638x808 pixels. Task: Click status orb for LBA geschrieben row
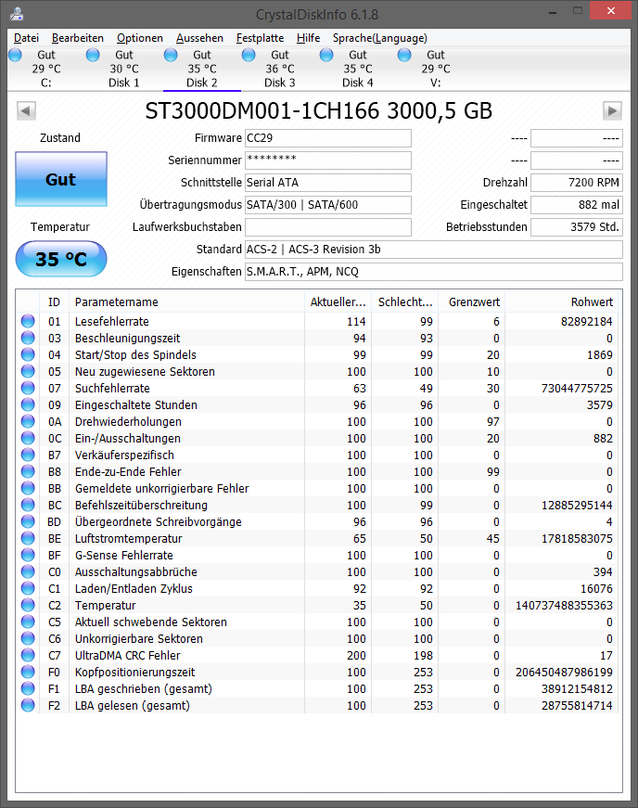(x=28, y=689)
